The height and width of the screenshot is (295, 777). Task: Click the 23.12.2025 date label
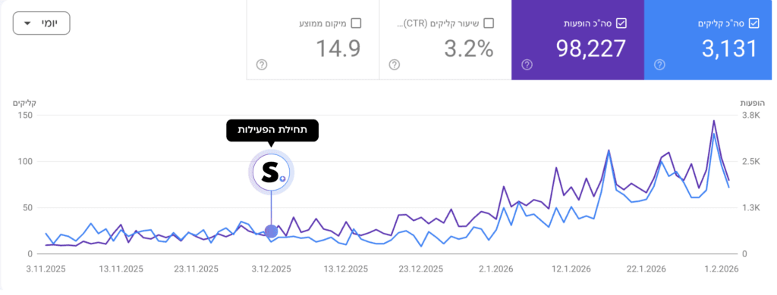point(420,269)
